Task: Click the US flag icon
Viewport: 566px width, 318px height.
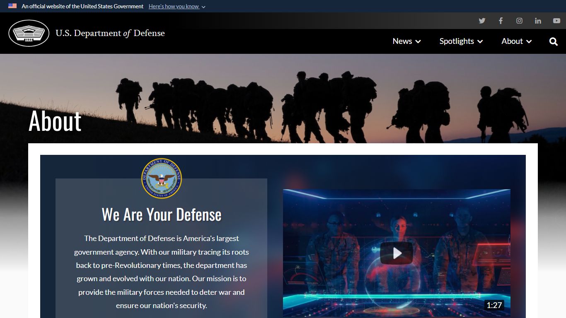Action: point(12,6)
